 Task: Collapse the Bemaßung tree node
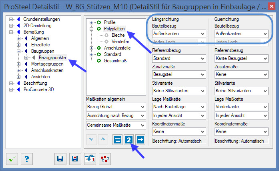coord(11,32)
